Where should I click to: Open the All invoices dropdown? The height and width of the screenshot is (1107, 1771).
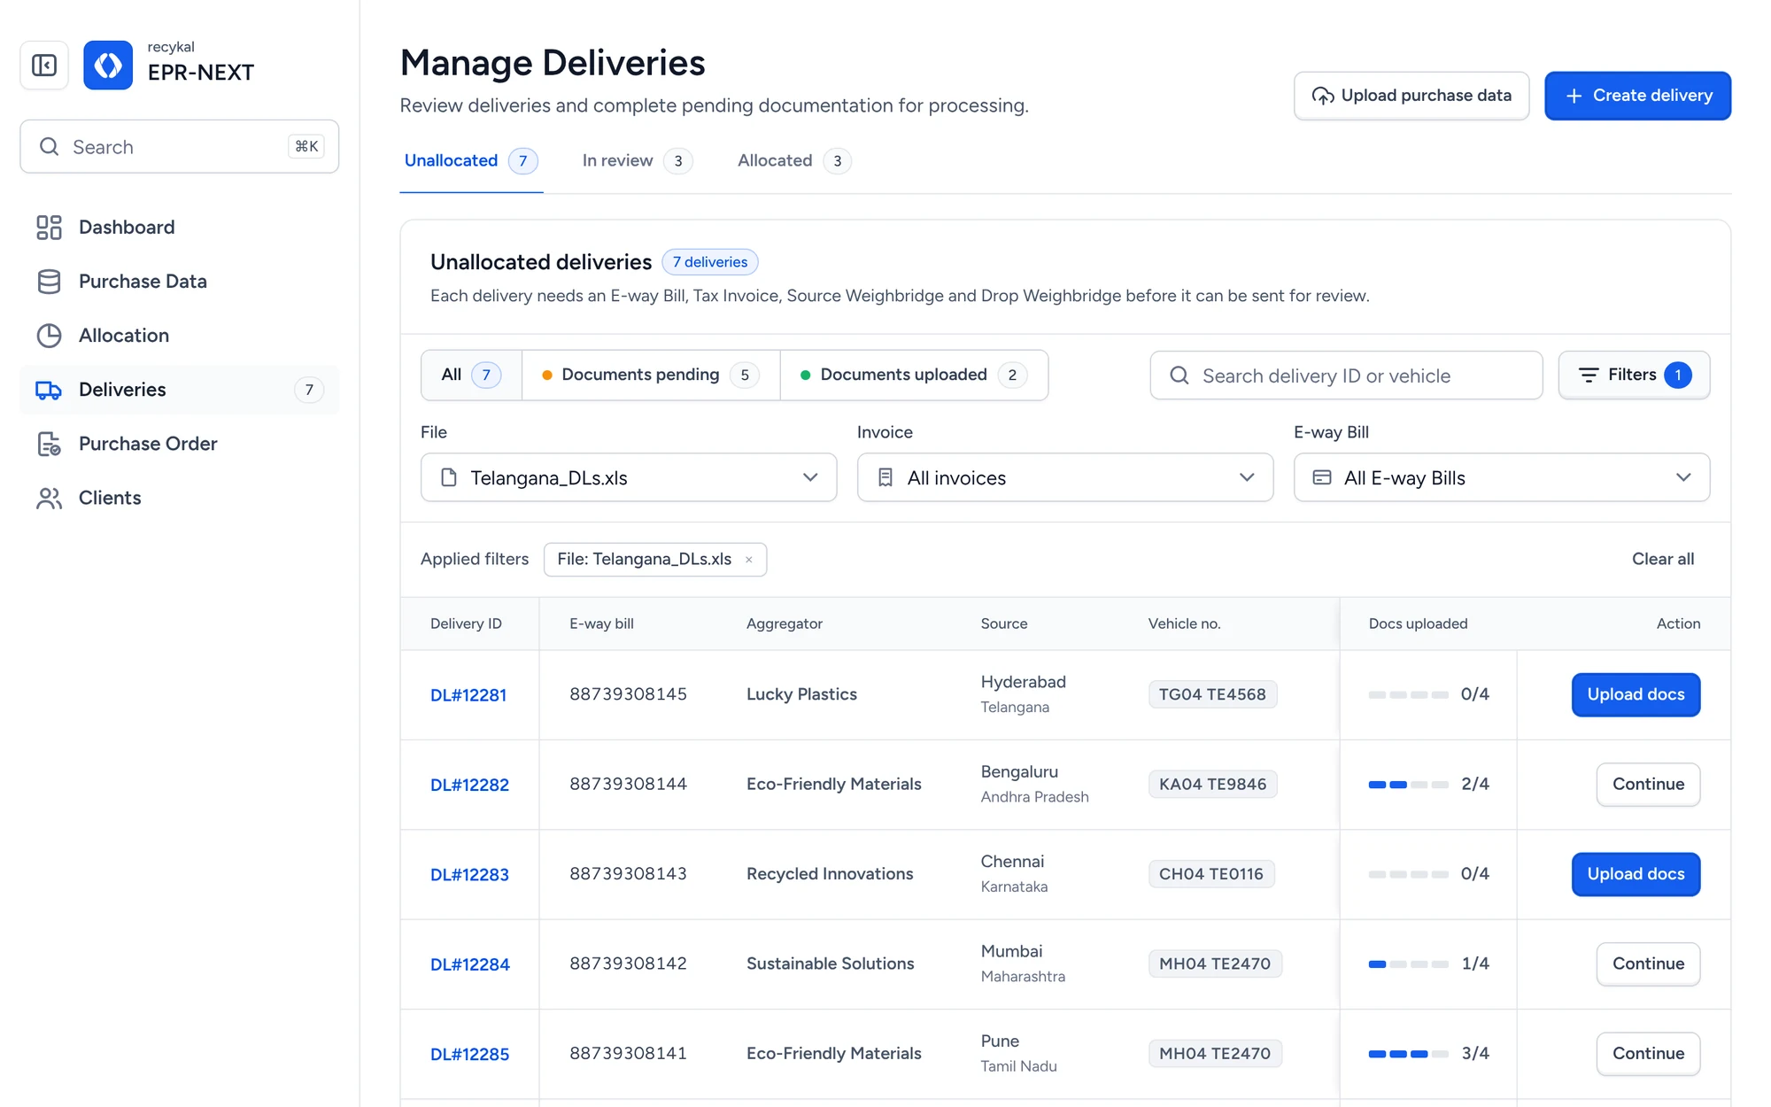pyautogui.click(x=1065, y=477)
